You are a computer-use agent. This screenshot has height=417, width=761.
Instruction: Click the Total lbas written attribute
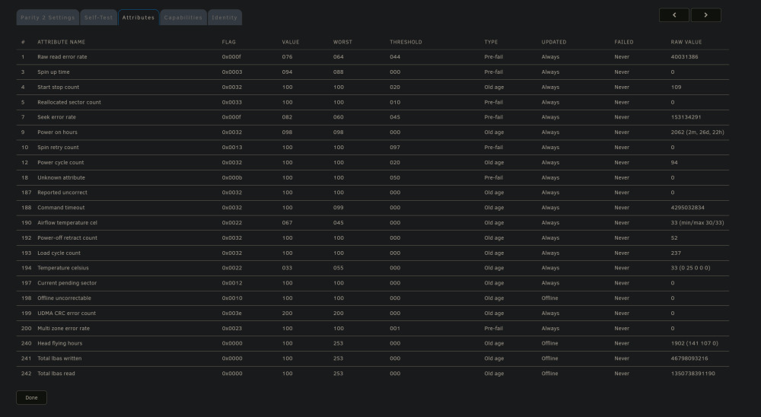tap(59, 358)
